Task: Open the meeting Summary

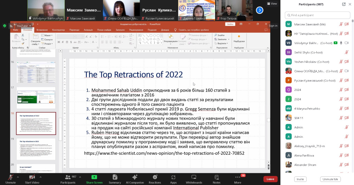Action: click(115, 179)
